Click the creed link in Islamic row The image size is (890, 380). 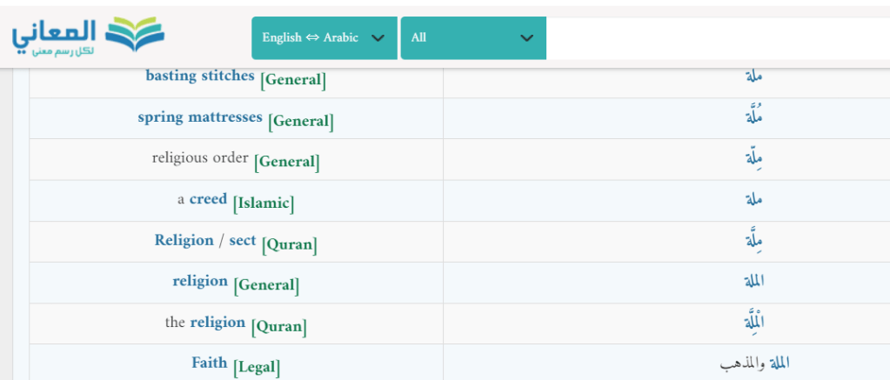[x=208, y=199]
